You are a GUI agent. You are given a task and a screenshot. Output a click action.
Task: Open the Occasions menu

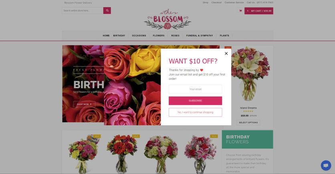click(139, 36)
